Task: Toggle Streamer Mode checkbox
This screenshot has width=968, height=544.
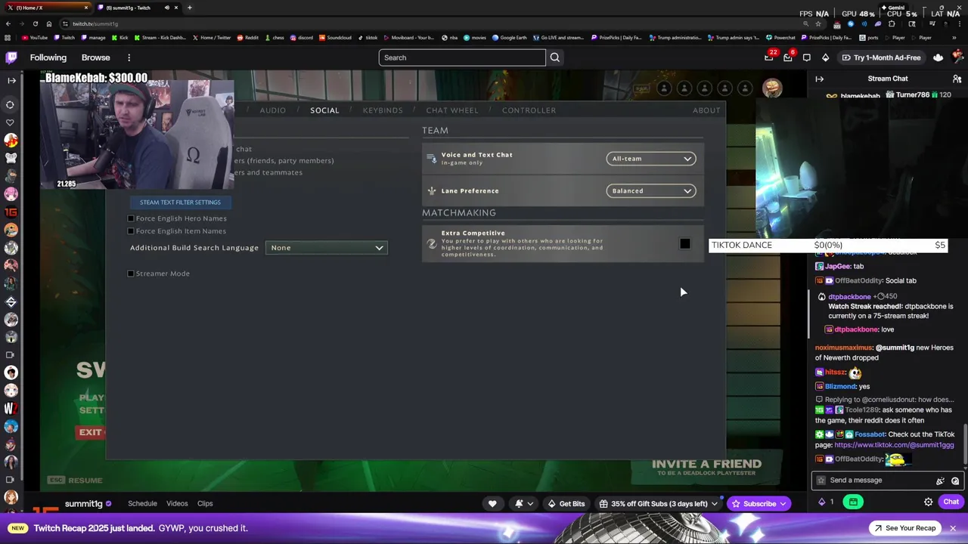Action: click(131, 274)
